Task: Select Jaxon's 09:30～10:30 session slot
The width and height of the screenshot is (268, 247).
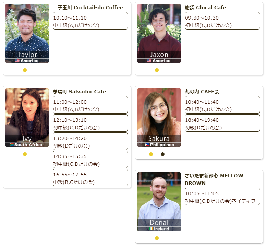Action: pos(222,21)
